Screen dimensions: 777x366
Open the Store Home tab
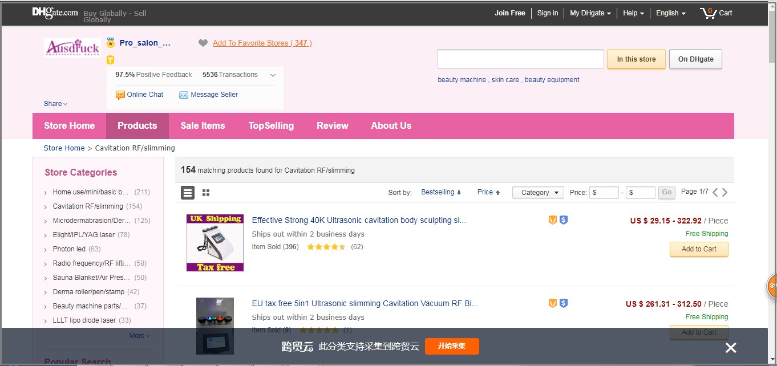[70, 126]
